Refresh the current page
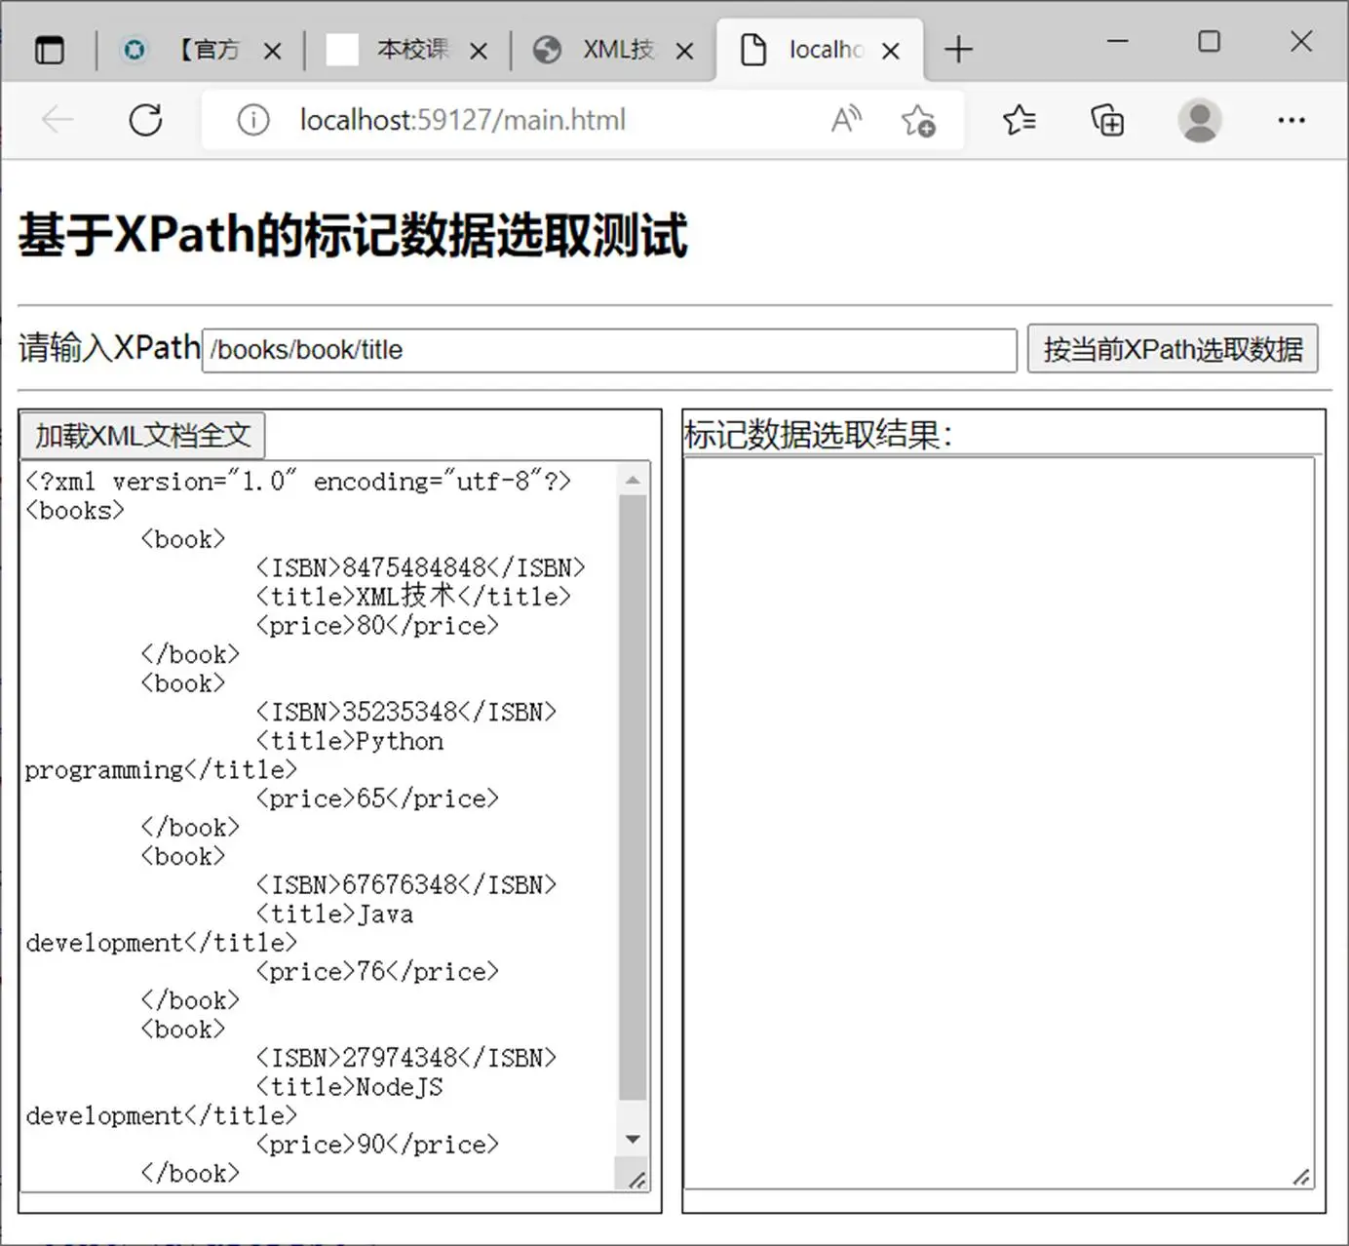 tap(146, 120)
